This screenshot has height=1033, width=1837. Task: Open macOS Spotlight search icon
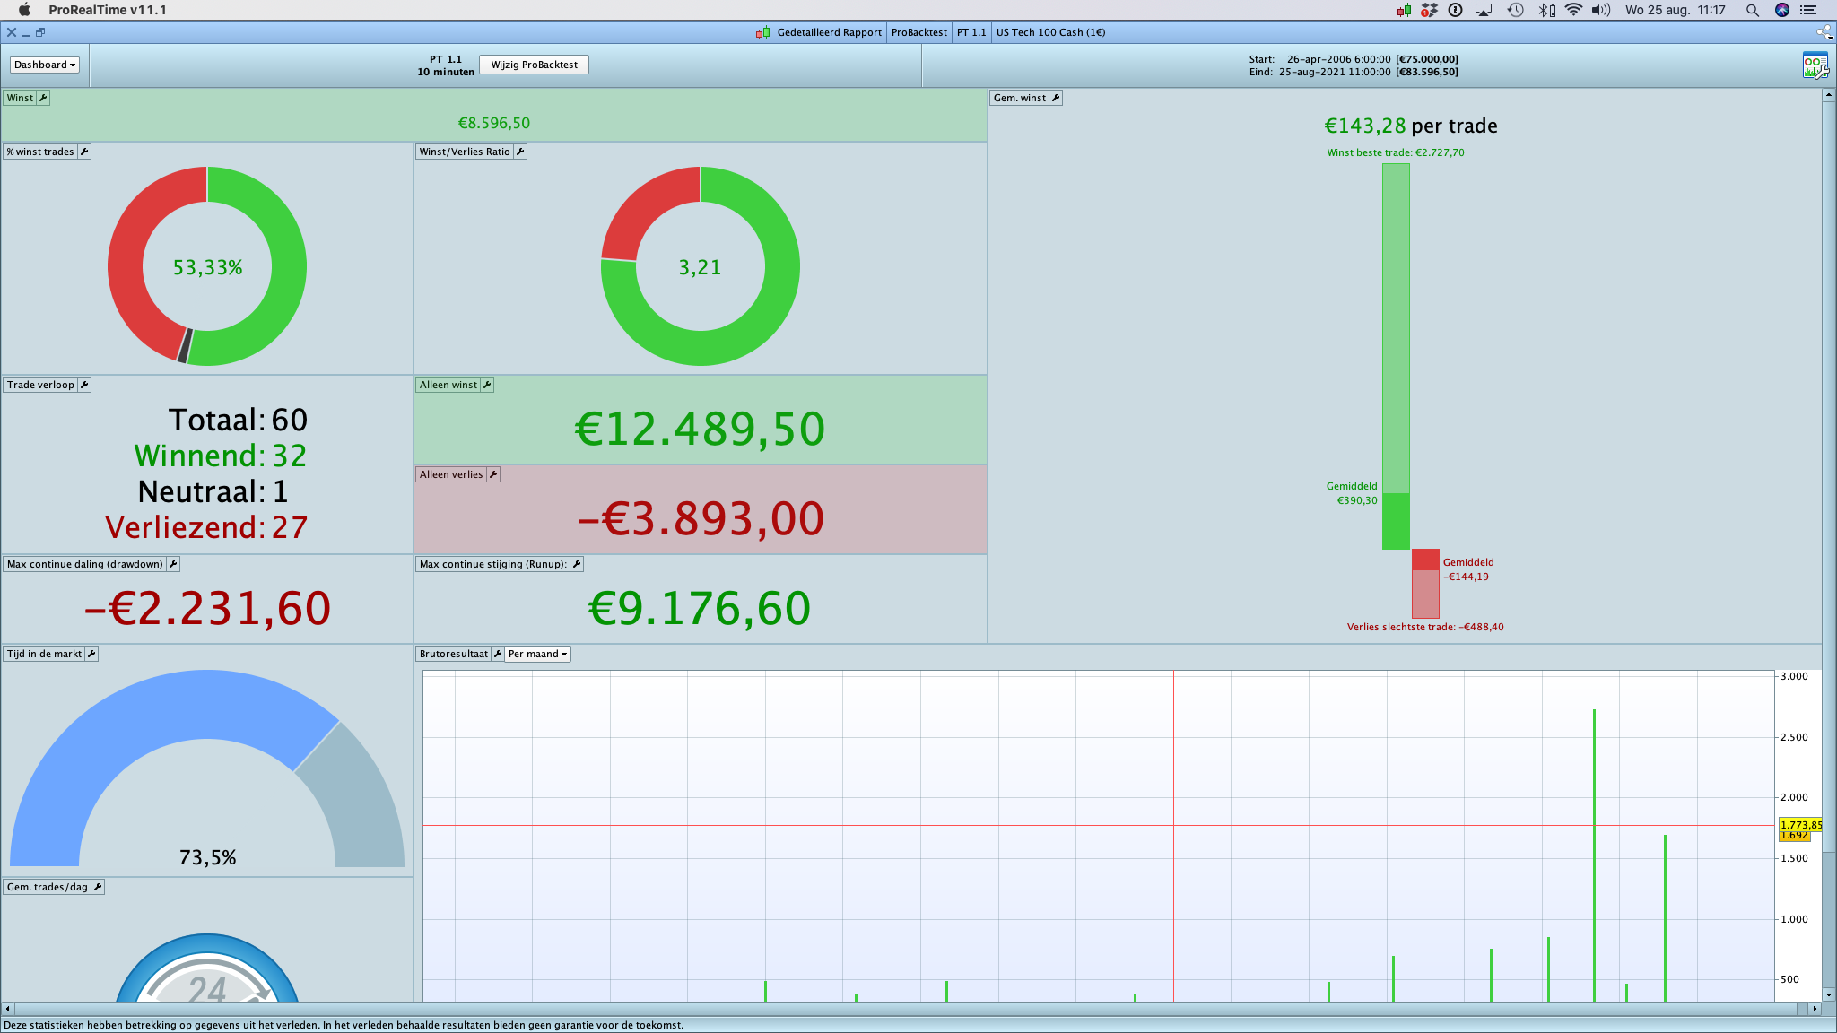tap(1752, 10)
